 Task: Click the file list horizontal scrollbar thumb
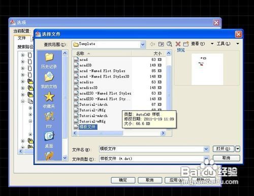pyautogui.click(x=101, y=133)
